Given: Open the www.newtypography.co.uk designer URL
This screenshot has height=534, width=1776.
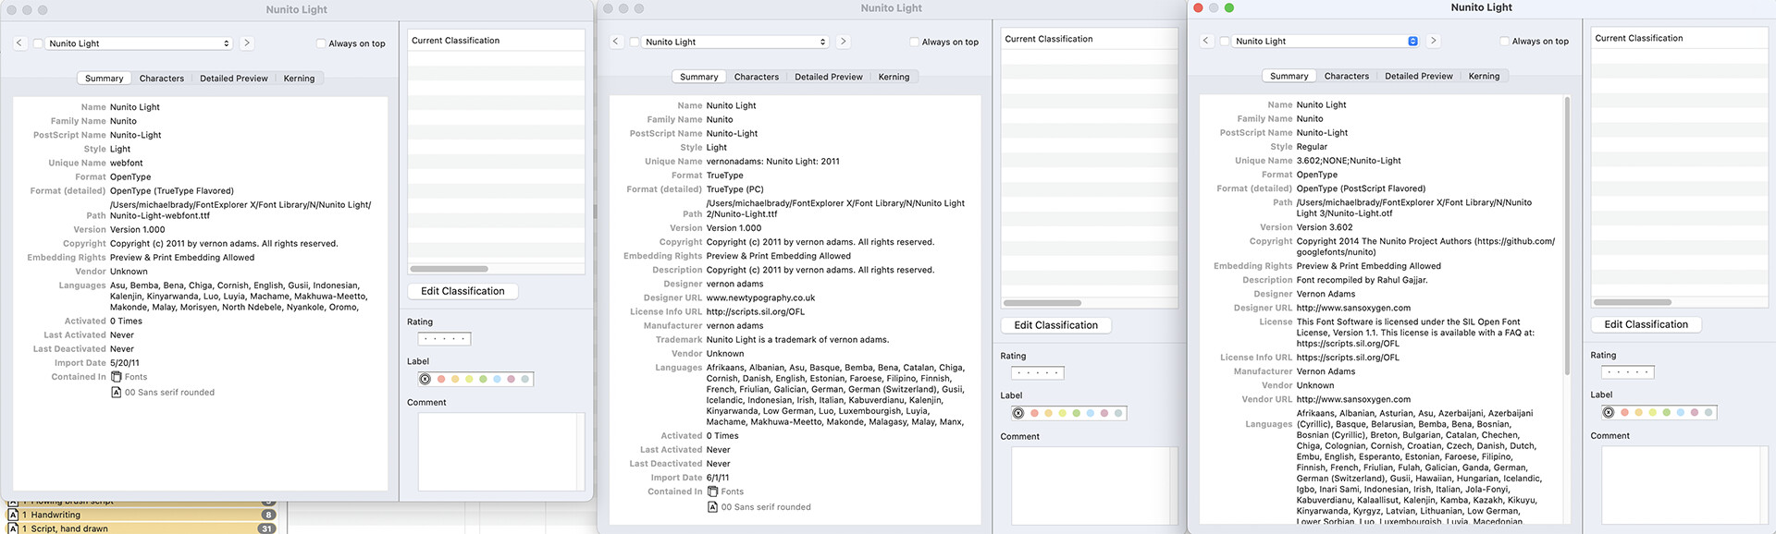Looking at the screenshot, I should pos(760,297).
